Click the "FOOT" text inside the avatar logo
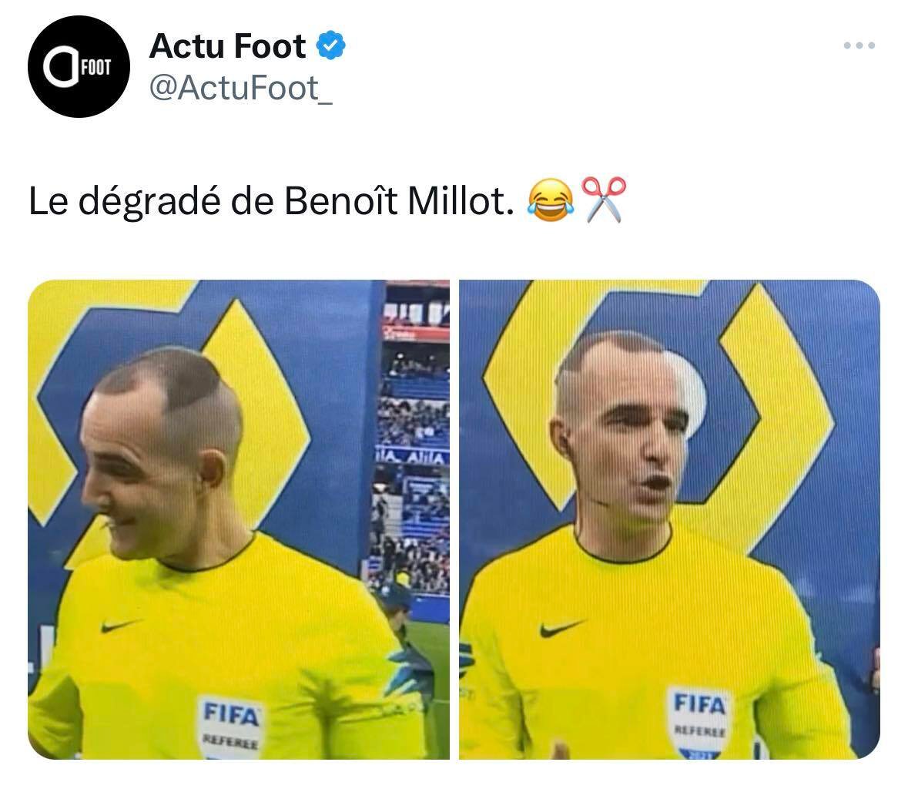The image size is (908, 809). (96, 67)
